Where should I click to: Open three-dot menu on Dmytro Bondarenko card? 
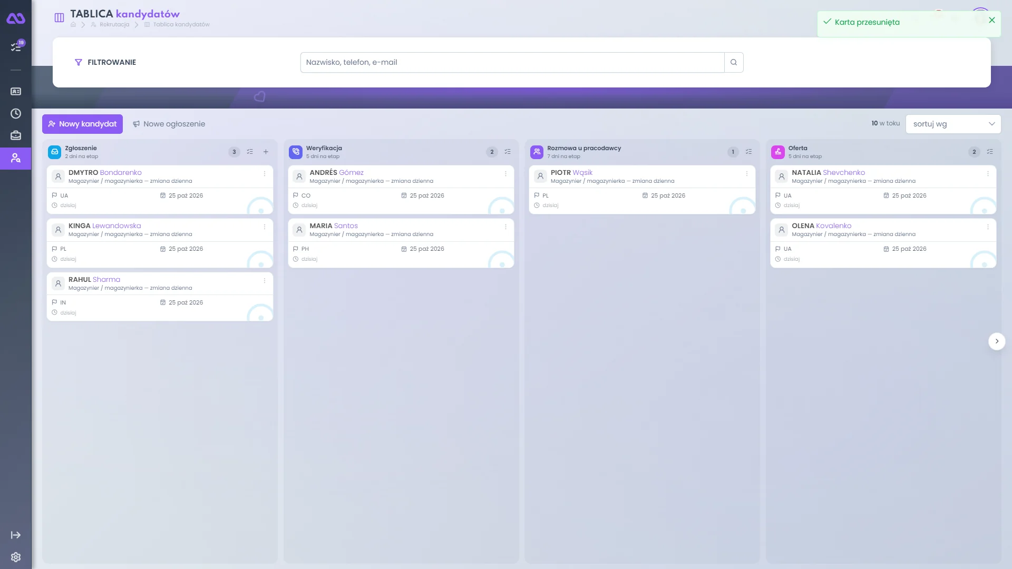pos(265,174)
